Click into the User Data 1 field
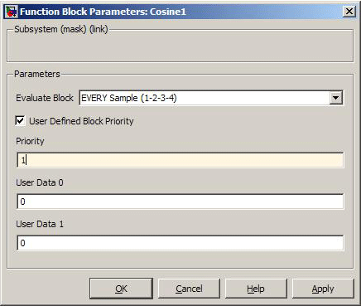 (180, 243)
